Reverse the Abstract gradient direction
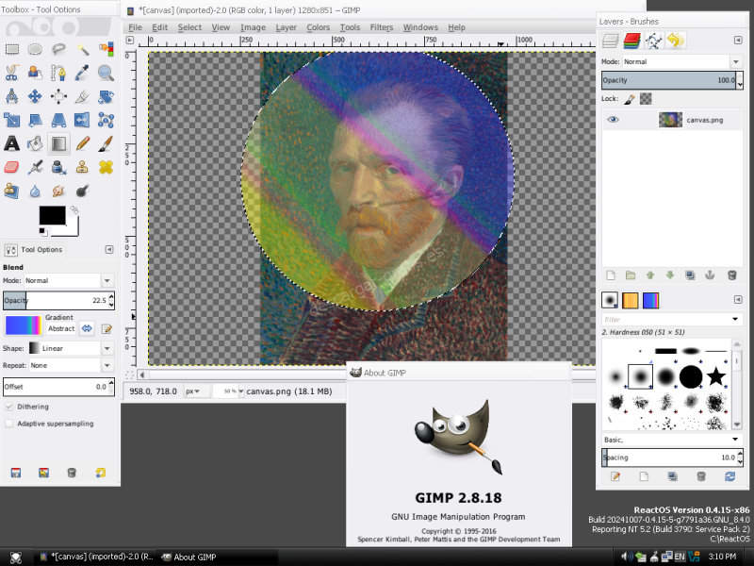The width and height of the screenshot is (754, 566). point(87,328)
